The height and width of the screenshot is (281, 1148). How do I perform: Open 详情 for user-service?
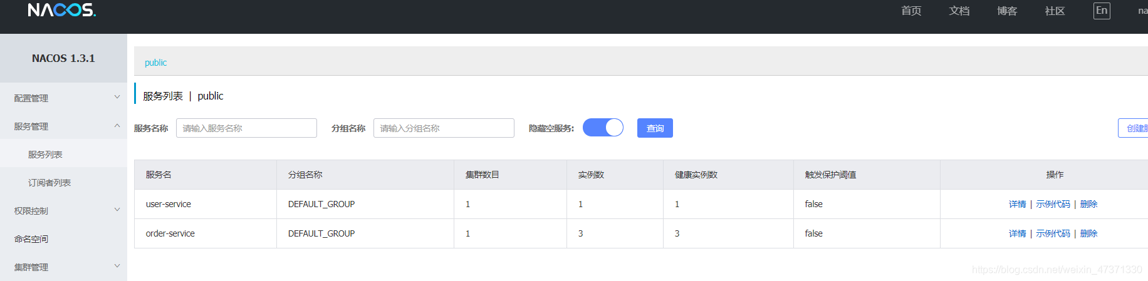click(x=1018, y=204)
